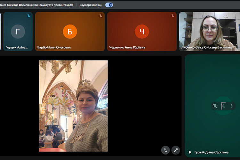This screenshot has height=160, width=240.
Task: Click the muted microphone icon on Глущук Аліна's tile
Action: click(x=28, y=16)
